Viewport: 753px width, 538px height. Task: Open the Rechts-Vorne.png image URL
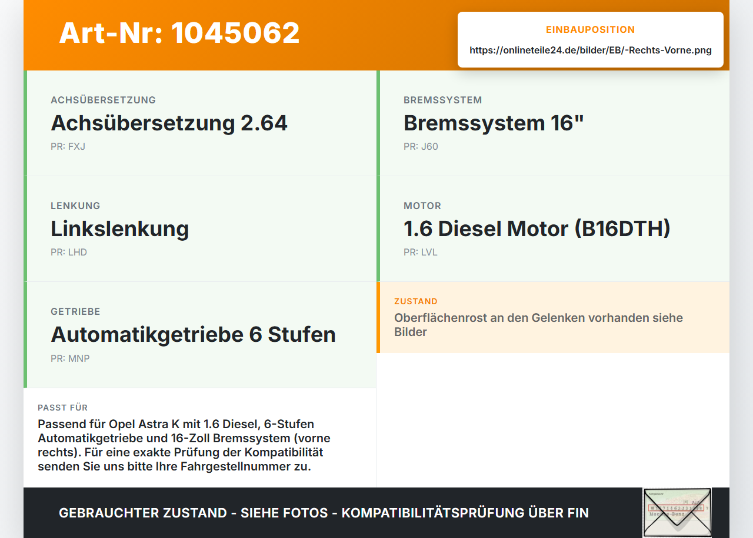pyautogui.click(x=591, y=51)
